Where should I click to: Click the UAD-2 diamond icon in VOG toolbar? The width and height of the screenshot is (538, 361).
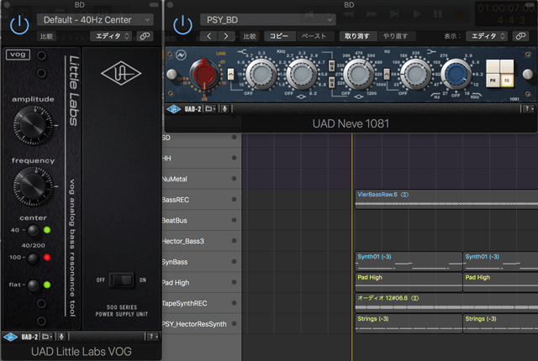(x=11, y=337)
